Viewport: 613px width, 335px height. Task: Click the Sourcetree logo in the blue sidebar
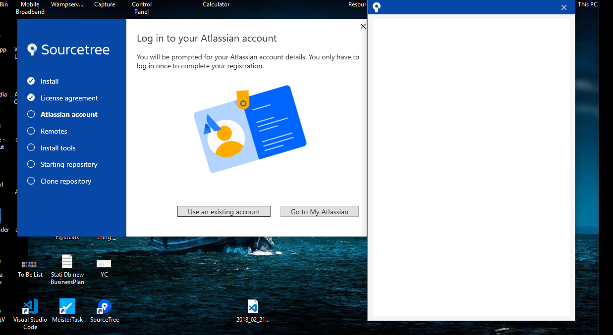point(68,49)
